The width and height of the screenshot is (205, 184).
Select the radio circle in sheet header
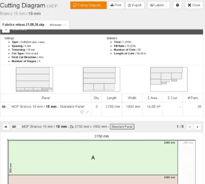coord(19,127)
